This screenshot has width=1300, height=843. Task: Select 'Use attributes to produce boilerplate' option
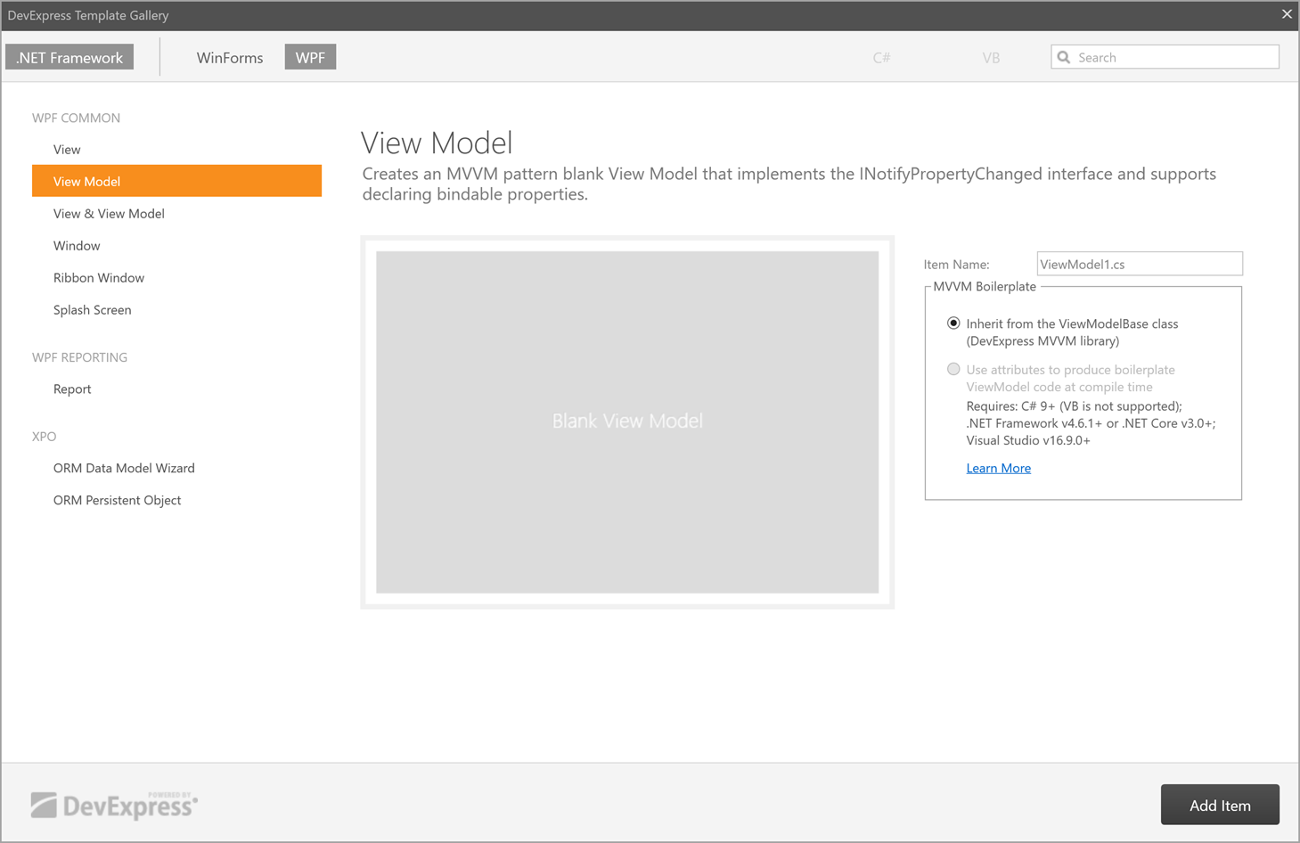point(953,369)
